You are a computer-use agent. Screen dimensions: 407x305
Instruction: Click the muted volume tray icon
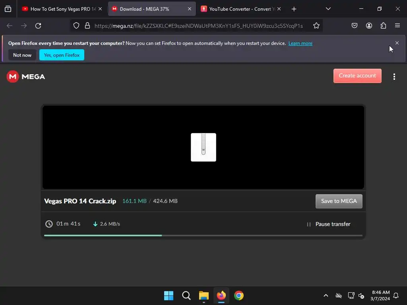[361, 295]
